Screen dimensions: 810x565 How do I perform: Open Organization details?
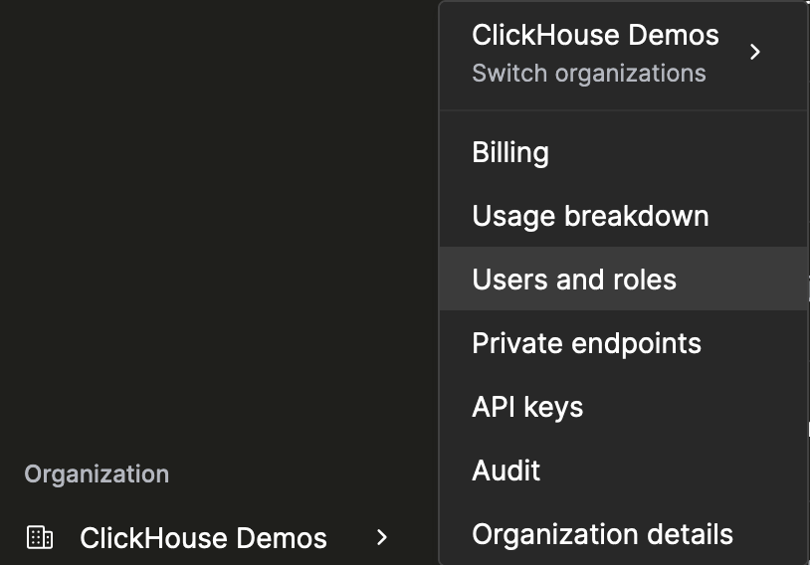click(x=602, y=534)
